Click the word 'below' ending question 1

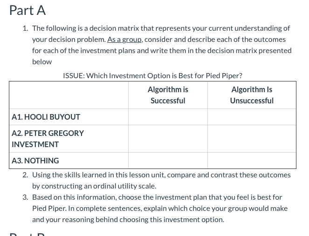42,62
